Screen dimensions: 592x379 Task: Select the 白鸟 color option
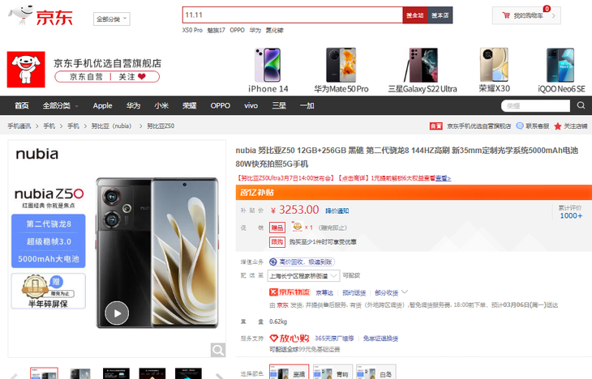coord(376,373)
